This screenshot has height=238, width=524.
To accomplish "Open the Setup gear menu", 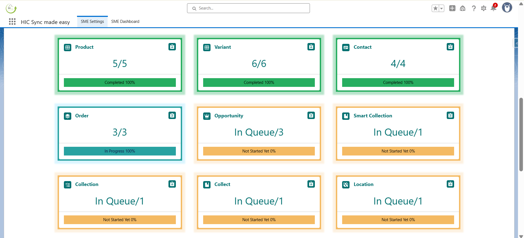I will pos(484,8).
